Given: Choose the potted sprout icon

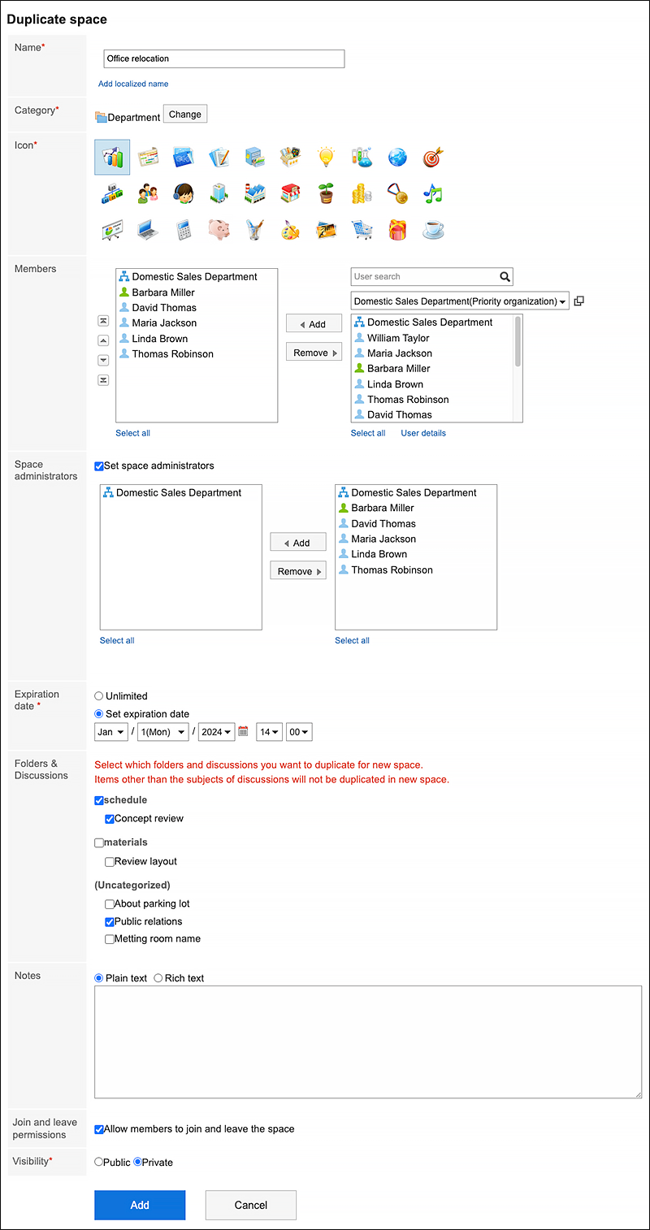Looking at the screenshot, I should tap(326, 193).
